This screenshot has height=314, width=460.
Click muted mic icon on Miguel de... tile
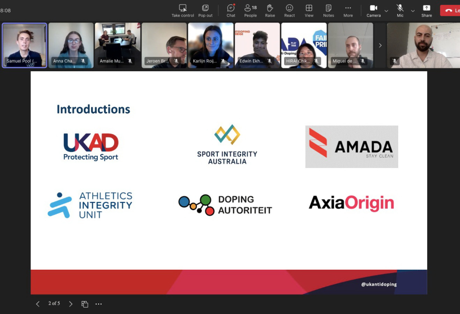[x=363, y=61]
